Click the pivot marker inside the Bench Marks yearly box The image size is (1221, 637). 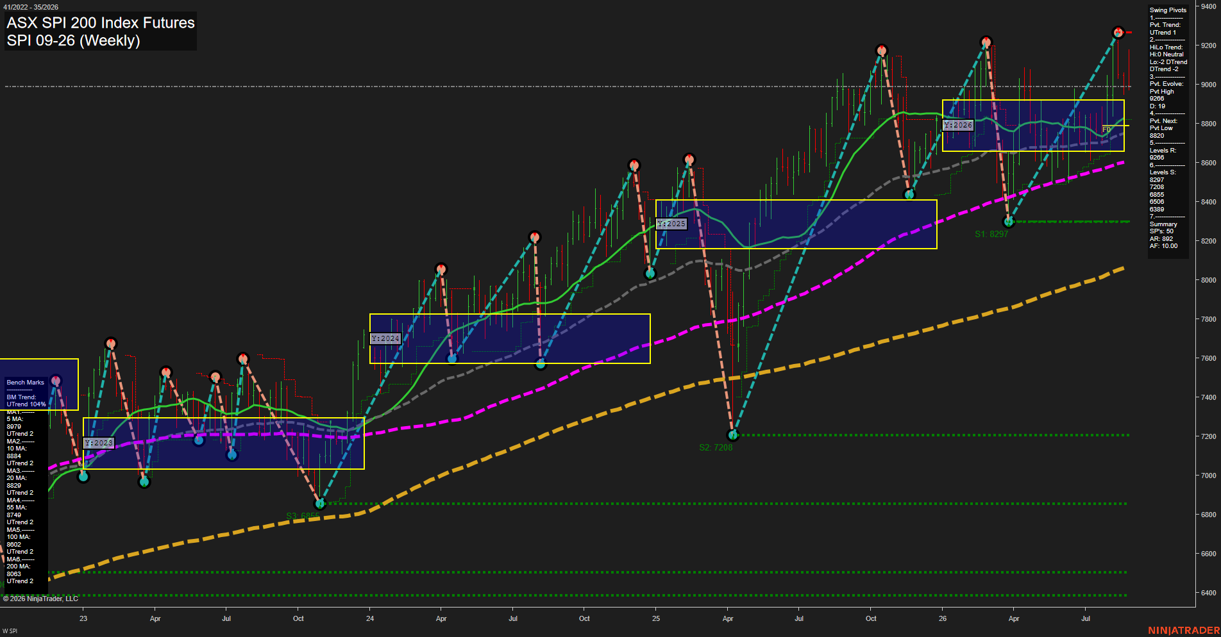pyautogui.click(x=56, y=381)
